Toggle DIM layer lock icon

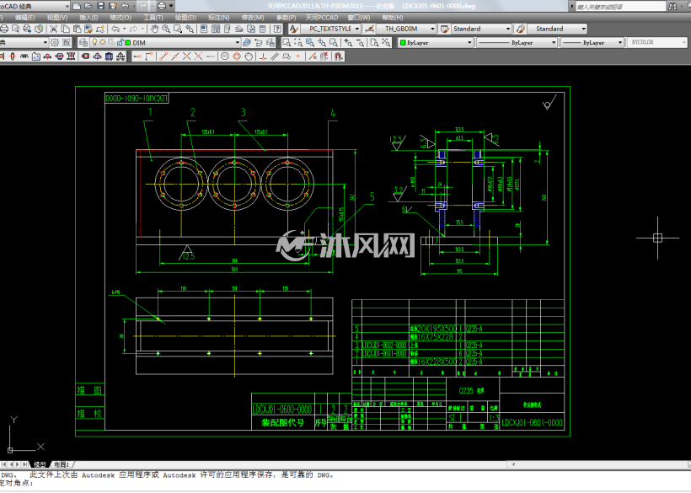click(120, 42)
